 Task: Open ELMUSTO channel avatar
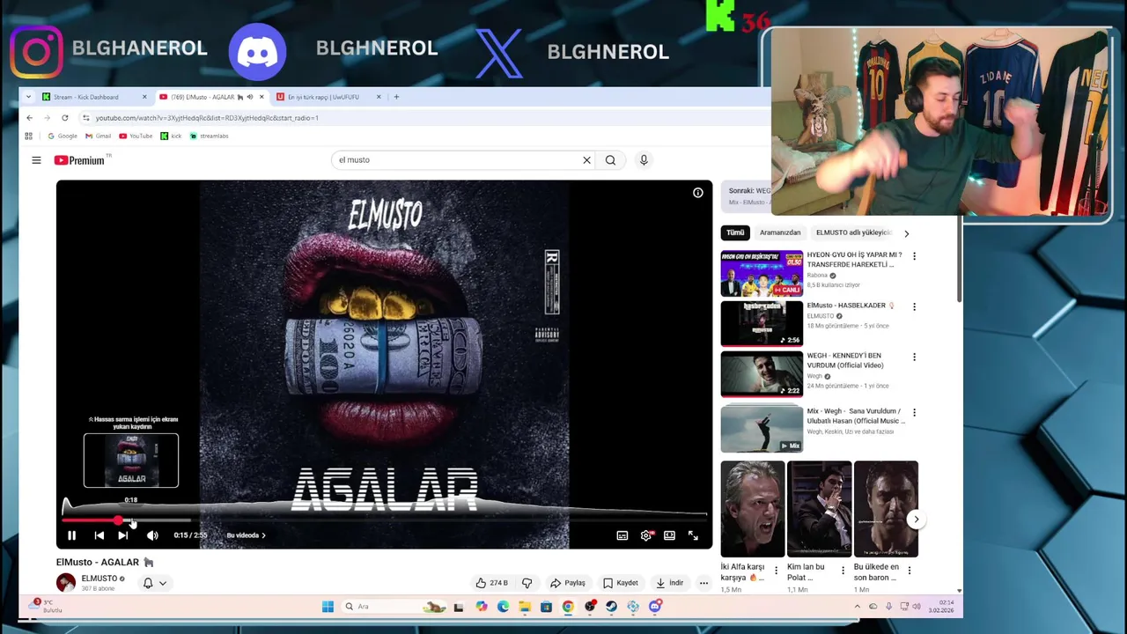[66, 583]
